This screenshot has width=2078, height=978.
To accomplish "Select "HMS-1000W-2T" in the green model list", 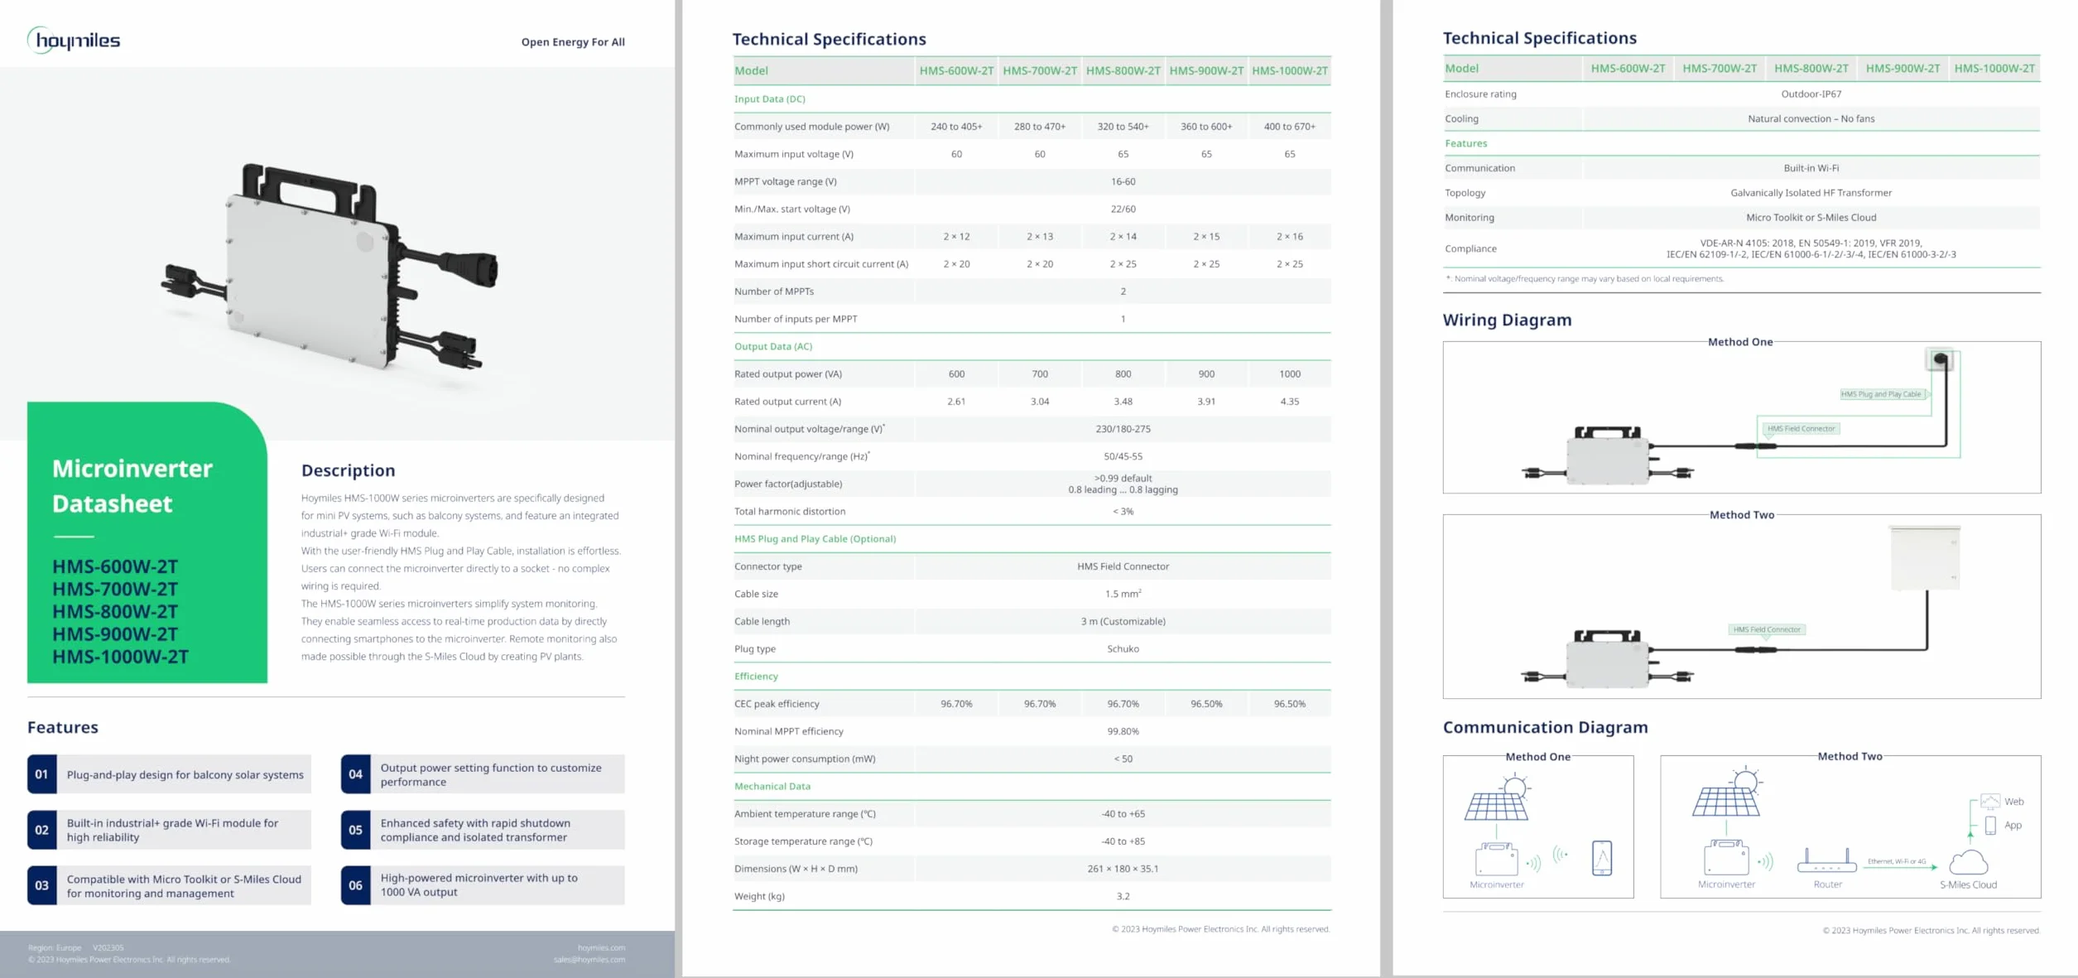I will [x=120, y=657].
